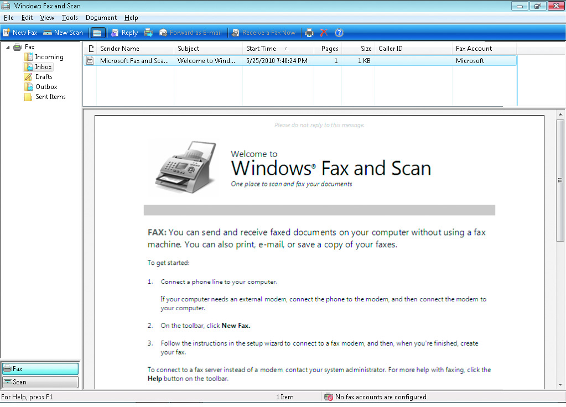Click the red Delete X icon
Viewport: 566px width, 407px height.
(x=324, y=33)
